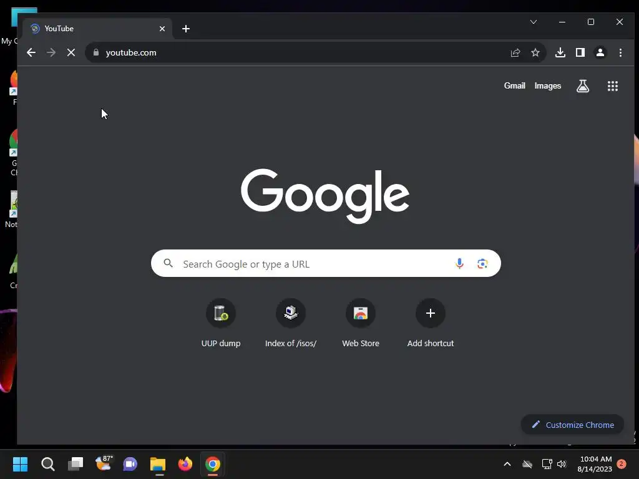
Task: Click the forward navigation arrow
Action: 51,52
